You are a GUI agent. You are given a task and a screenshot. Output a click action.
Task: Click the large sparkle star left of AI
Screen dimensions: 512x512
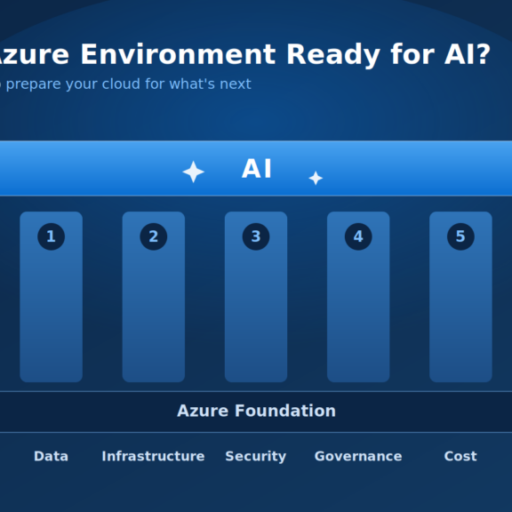193,172
